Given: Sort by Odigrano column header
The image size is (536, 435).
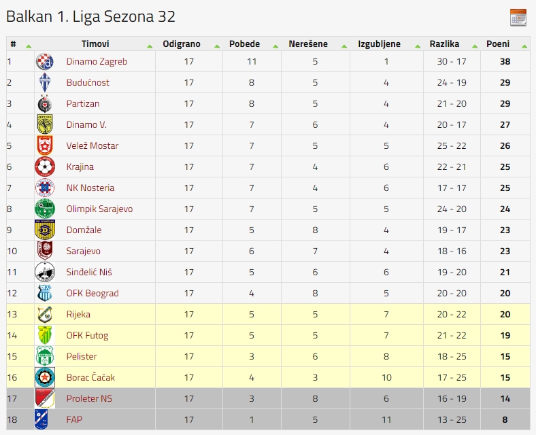Looking at the screenshot, I should click(182, 44).
